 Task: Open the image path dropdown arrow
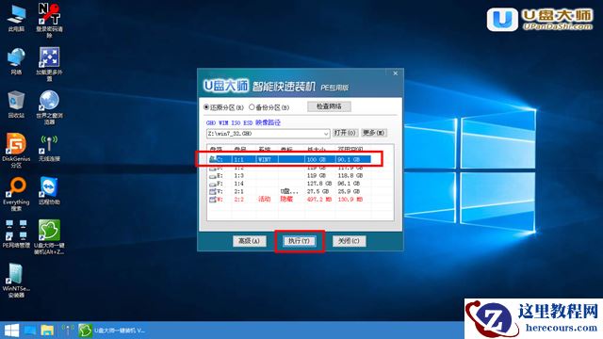click(326, 134)
